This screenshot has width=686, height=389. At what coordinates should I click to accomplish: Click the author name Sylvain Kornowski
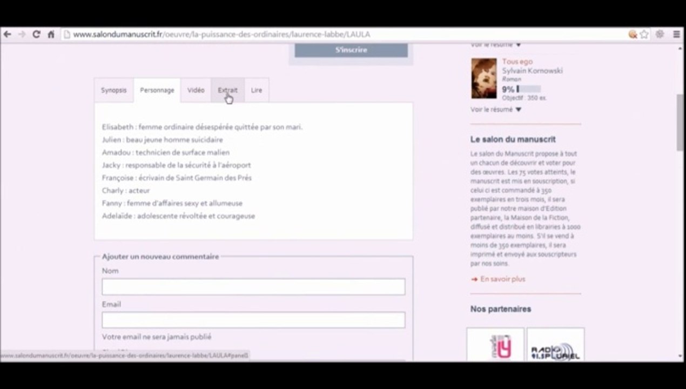[532, 71]
